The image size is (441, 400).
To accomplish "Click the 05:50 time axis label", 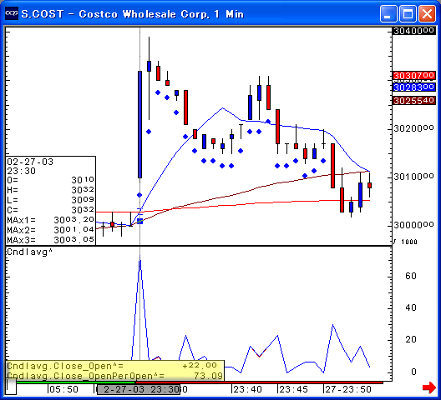I will coord(63,390).
